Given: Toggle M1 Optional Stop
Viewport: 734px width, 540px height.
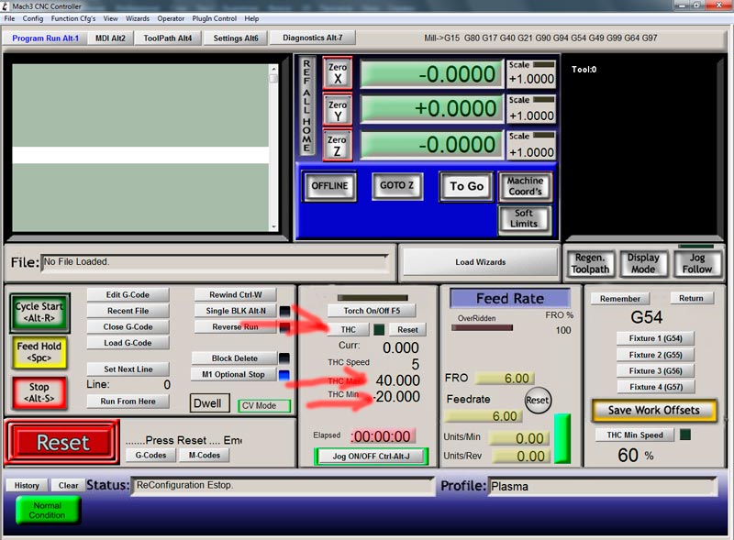Looking at the screenshot, I should click(x=234, y=374).
